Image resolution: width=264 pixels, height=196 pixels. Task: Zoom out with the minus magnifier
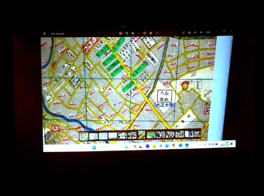tap(195, 32)
